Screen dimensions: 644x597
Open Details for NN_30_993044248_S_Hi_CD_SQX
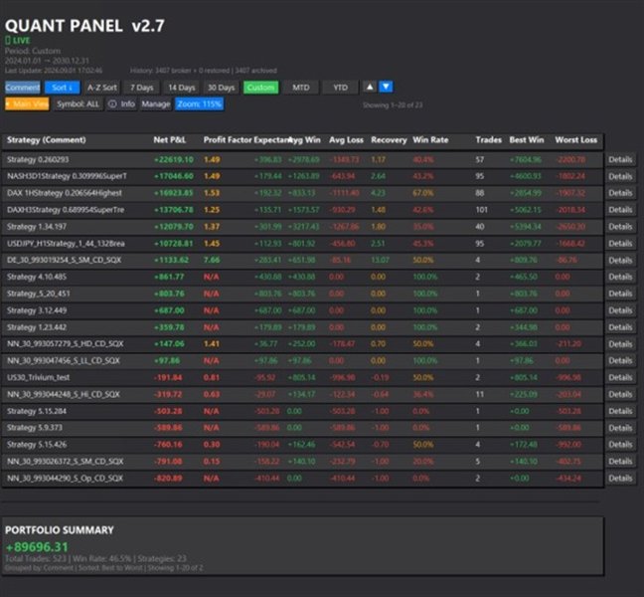[620, 394]
